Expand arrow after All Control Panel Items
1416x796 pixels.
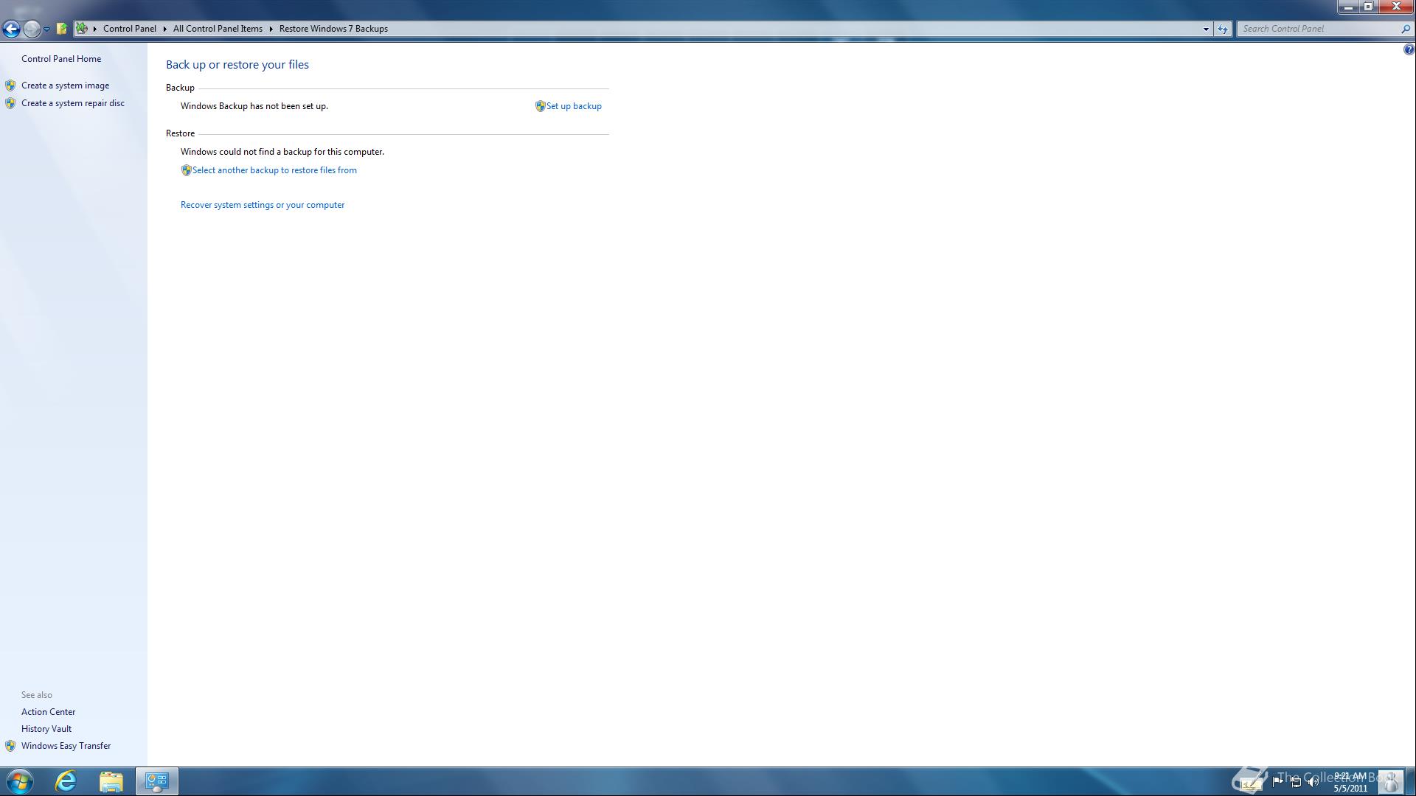(x=271, y=29)
